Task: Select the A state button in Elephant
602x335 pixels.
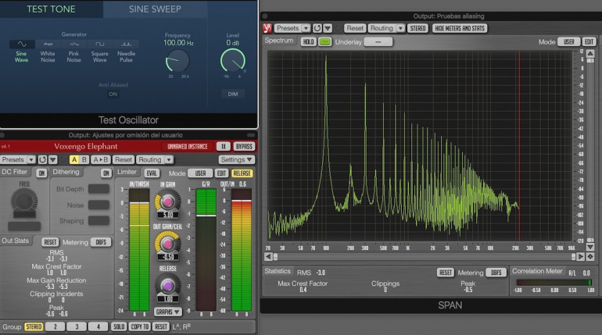Action: coord(74,159)
